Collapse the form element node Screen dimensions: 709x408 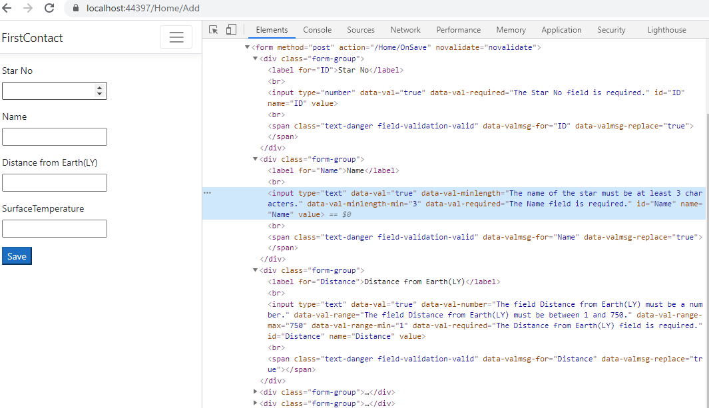pos(247,48)
